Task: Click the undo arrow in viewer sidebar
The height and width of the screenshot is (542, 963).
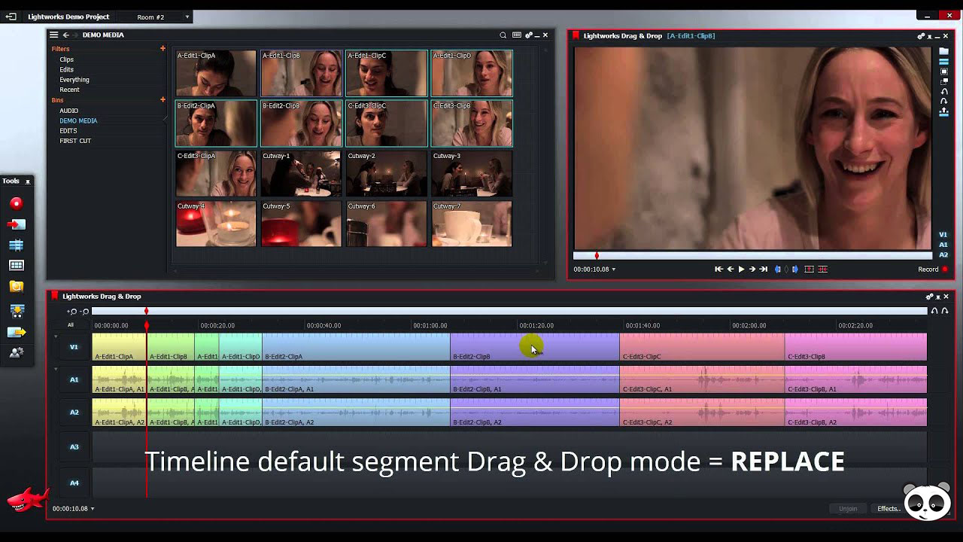Action: pos(944,92)
